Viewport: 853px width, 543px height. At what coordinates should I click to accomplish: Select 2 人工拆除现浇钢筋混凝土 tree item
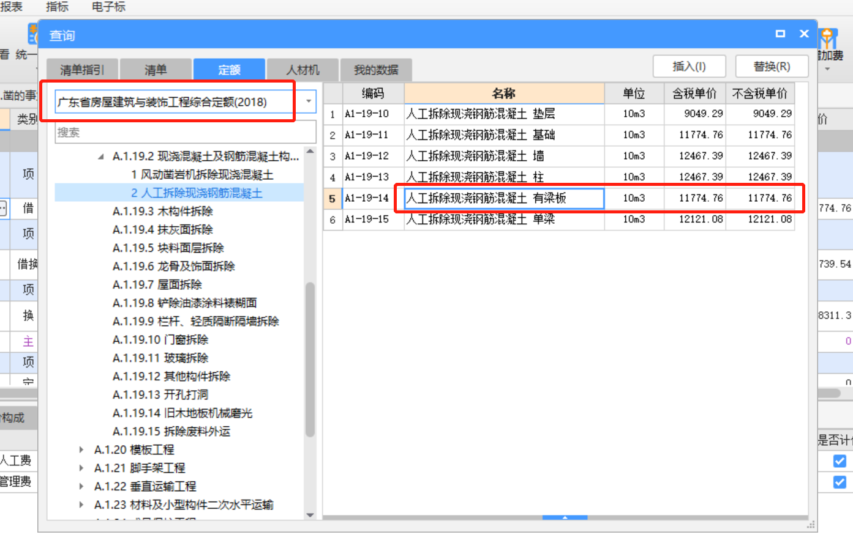pos(197,193)
